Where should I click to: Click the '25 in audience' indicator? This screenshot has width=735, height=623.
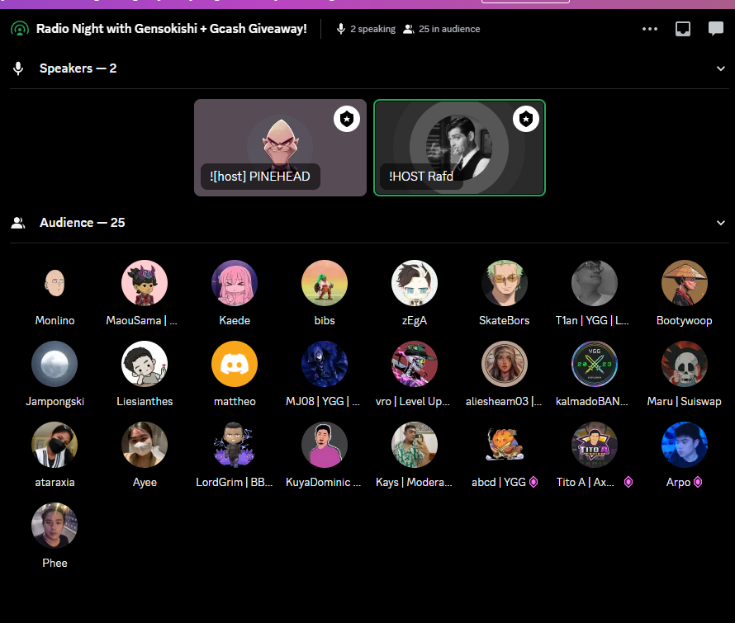[x=442, y=29]
